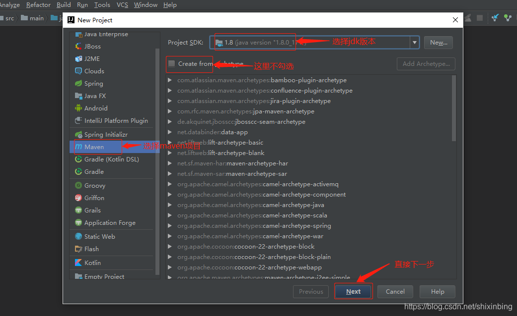This screenshot has height=316, width=517.
Task: Expand the bamboo-plugin-archetype entry
Action: pos(170,80)
